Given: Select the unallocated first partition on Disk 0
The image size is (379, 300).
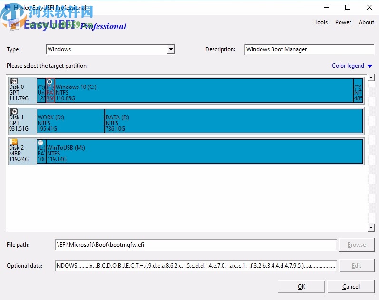Looking at the screenshot, I should (x=41, y=90).
